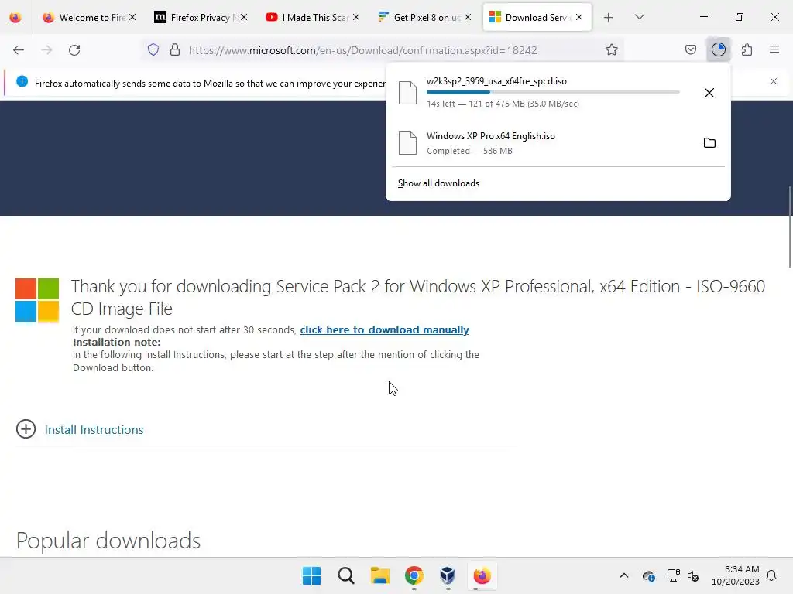Open Firefox application menu
The width and height of the screenshot is (793, 594).
tap(774, 50)
